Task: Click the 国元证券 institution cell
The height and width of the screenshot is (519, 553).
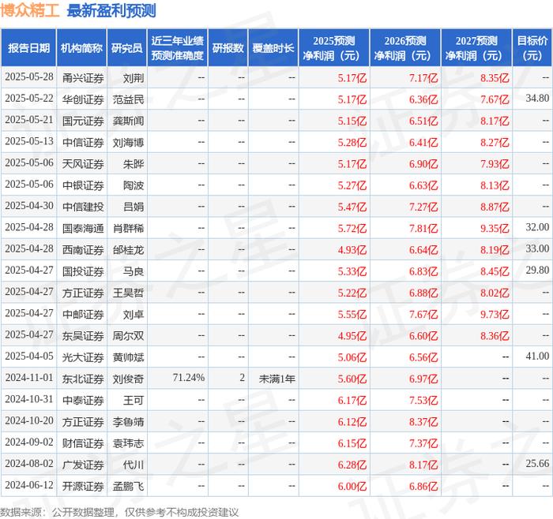Action: tap(83, 121)
